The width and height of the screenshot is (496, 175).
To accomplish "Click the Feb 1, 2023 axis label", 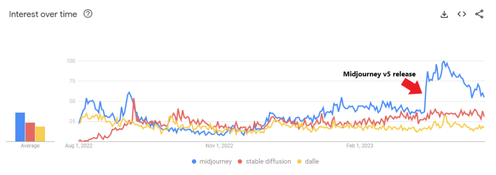I will 360,146.
